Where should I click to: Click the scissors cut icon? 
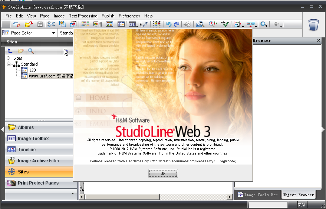pos(51,24)
